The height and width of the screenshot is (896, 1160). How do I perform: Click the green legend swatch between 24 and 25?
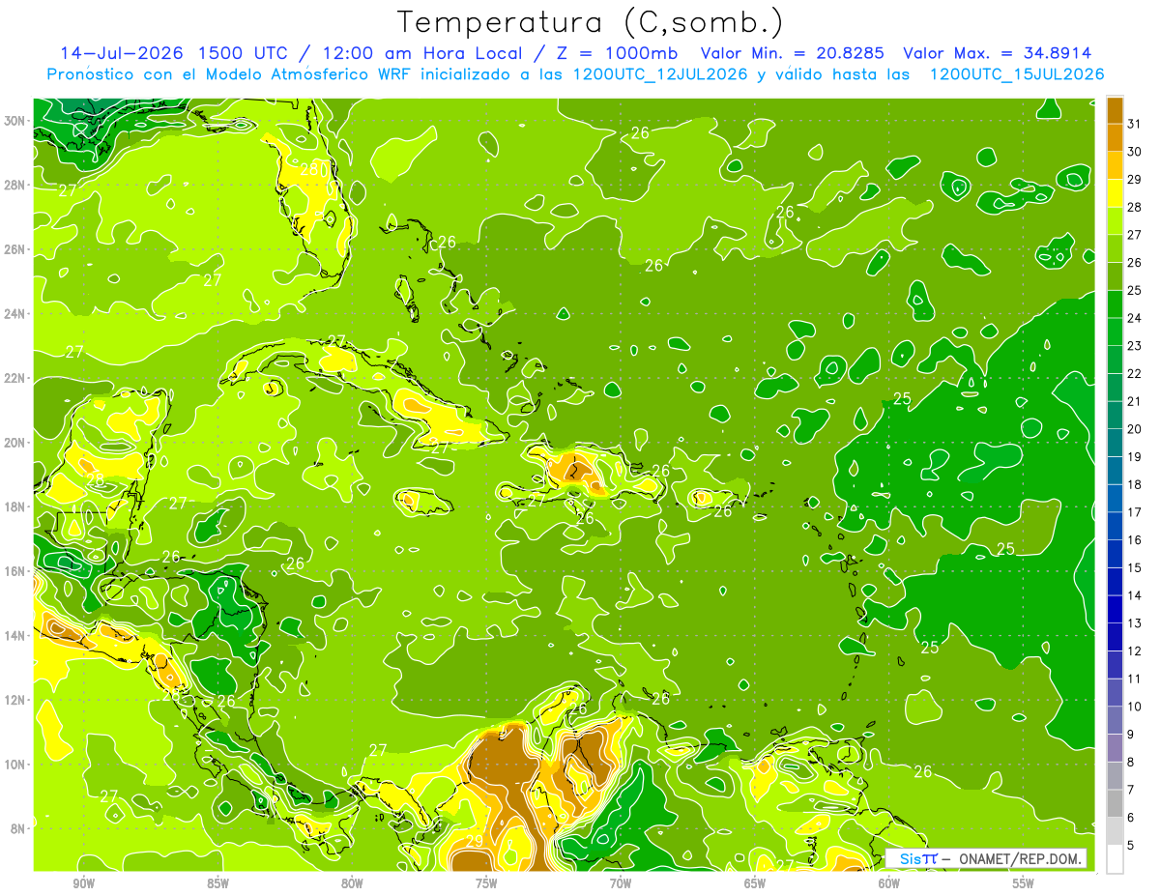point(1116,304)
